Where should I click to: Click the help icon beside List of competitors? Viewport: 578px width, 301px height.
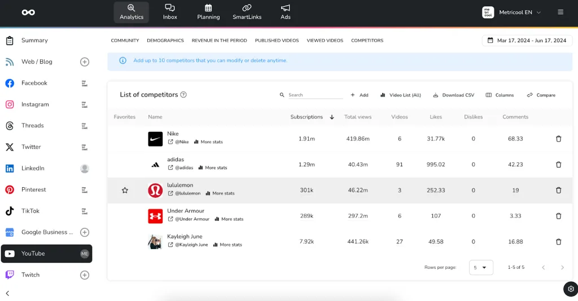click(183, 95)
